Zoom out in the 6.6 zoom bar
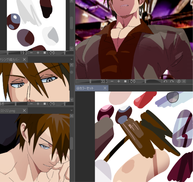Image resolution: width=193 pixels, height=182 pixels. (31, 104)
